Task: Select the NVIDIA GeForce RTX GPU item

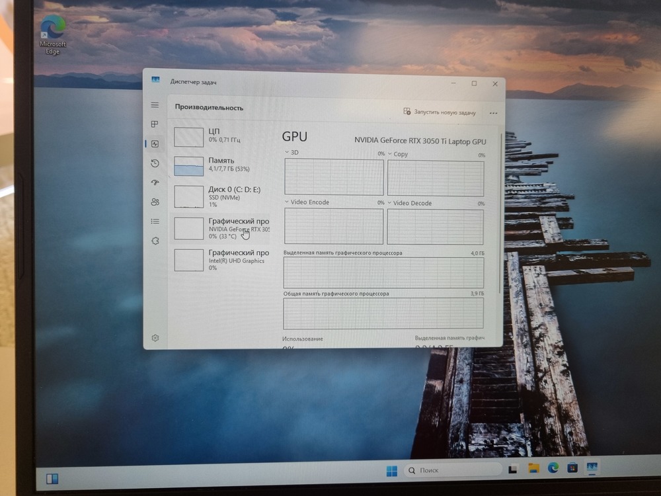Action: [221, 228]
